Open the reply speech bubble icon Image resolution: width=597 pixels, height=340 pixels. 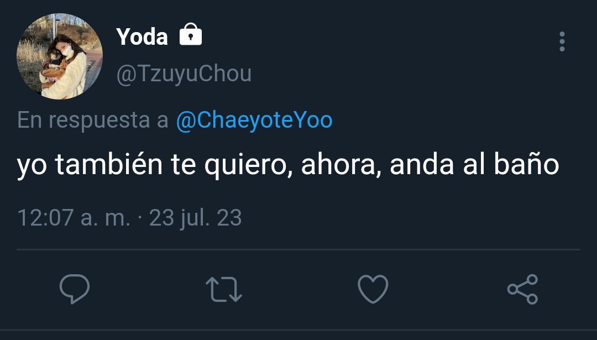[75, 289]
